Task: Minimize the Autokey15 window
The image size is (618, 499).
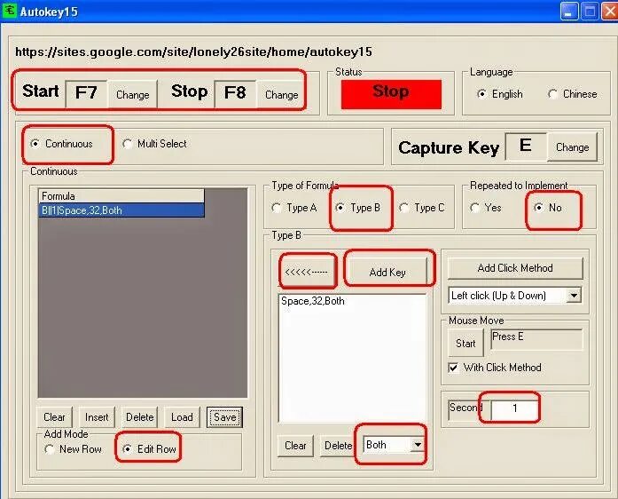Action: pyautogui.click(x=568, y=12)
